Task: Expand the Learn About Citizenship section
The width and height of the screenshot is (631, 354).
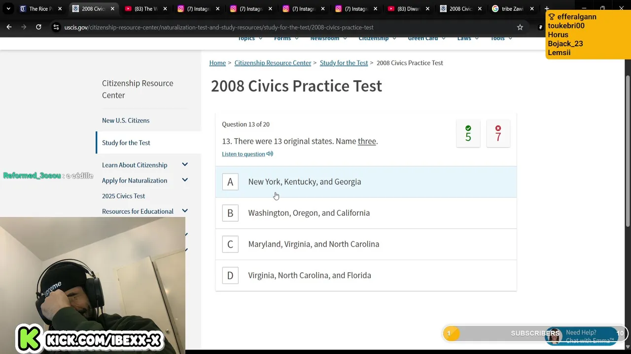Action: click(185, 165)
